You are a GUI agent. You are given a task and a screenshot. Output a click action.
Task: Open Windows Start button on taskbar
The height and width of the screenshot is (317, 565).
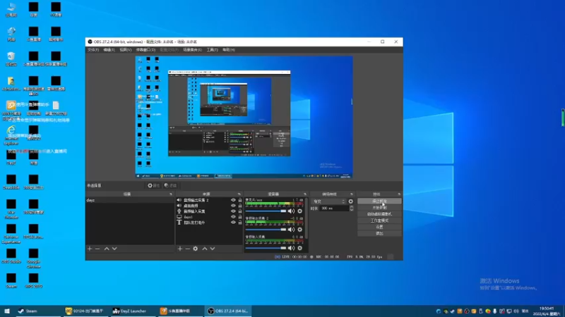point(6,311)
